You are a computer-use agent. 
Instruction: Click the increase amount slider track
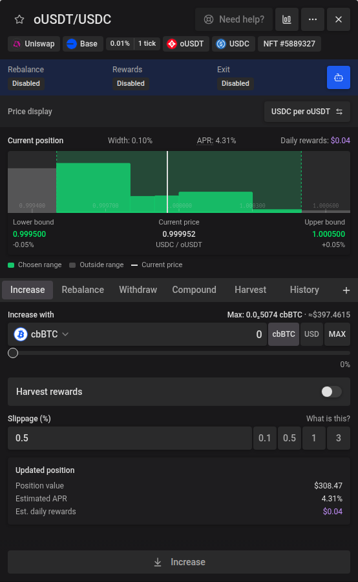click(x=179, y=353)
